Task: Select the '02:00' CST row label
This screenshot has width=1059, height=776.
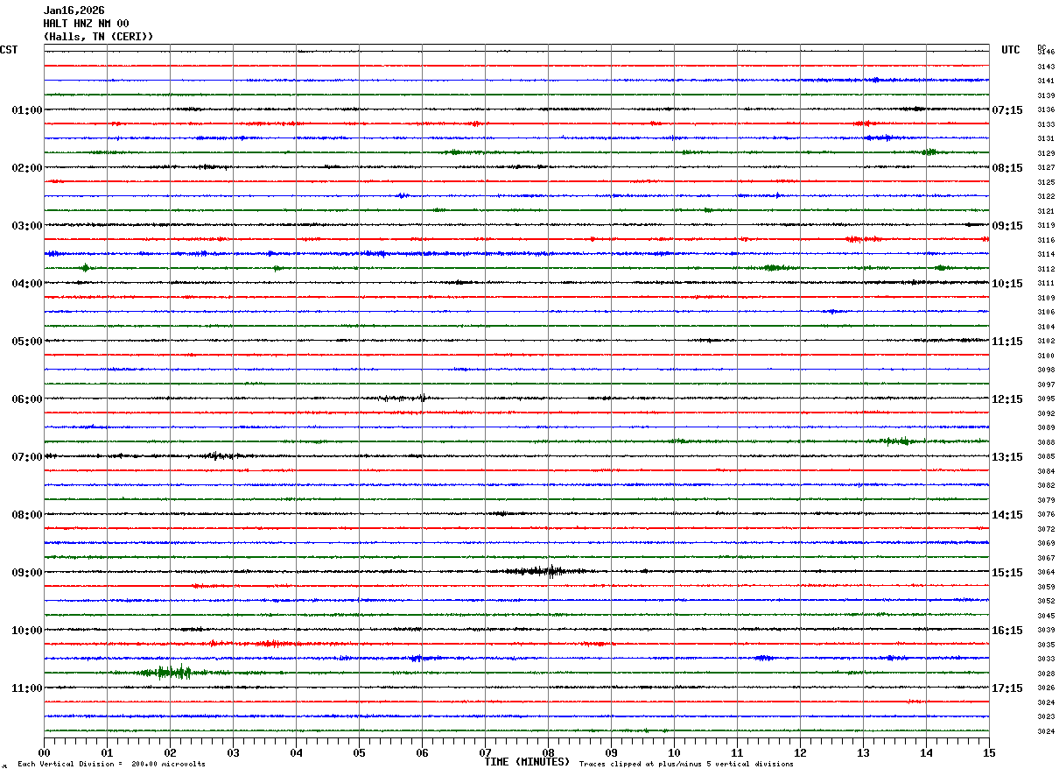Action: [27, 168]
